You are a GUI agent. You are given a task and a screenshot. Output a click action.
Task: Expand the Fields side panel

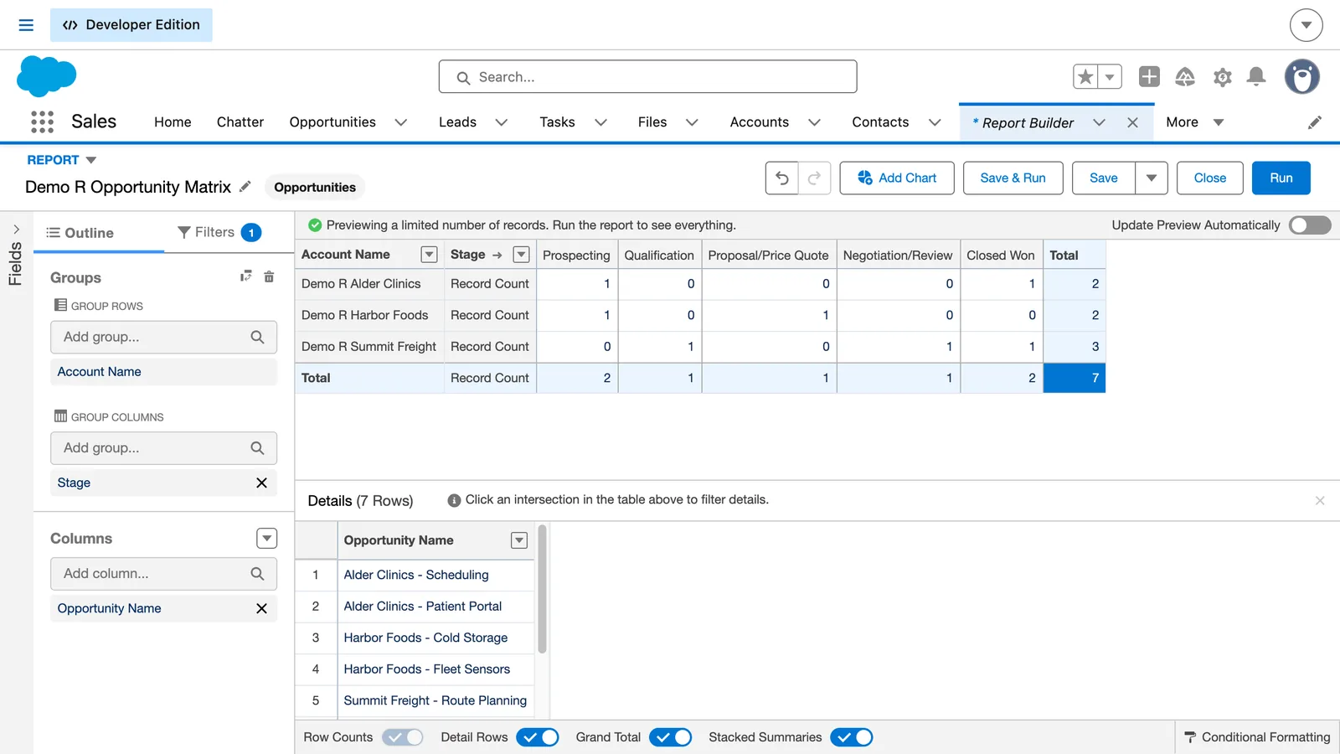[16, 230]
